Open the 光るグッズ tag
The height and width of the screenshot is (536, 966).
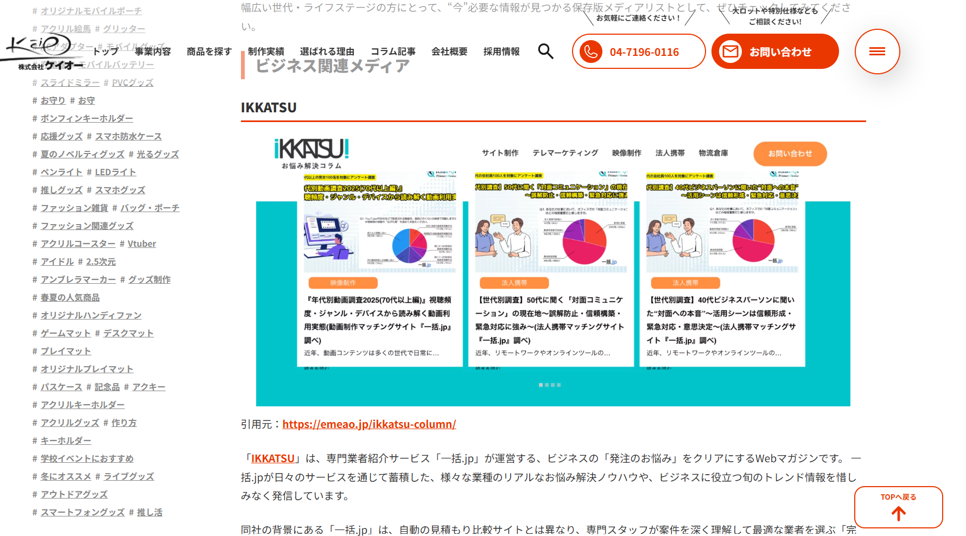tap(158, 154)
